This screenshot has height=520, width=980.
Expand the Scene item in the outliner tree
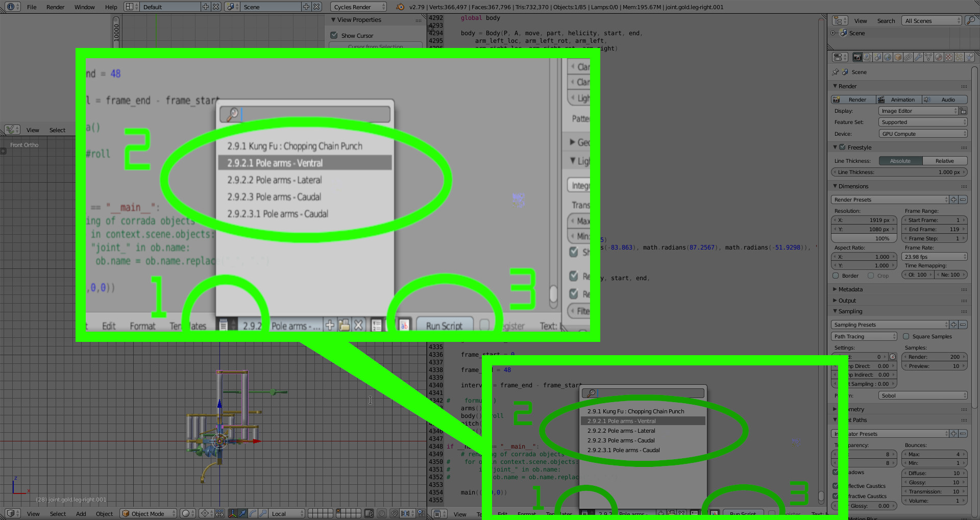click(x=834, y=33)
